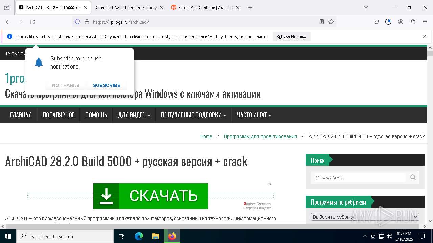
Task: Open the network icon in system tray
Action: point(381,236)
